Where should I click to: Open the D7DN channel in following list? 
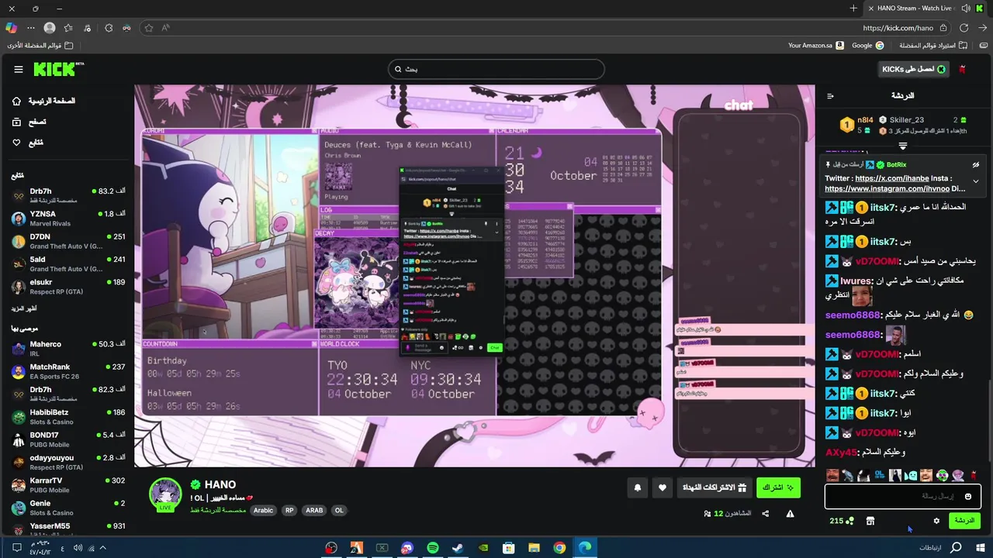pyautogui.click(x=68, y=241)
